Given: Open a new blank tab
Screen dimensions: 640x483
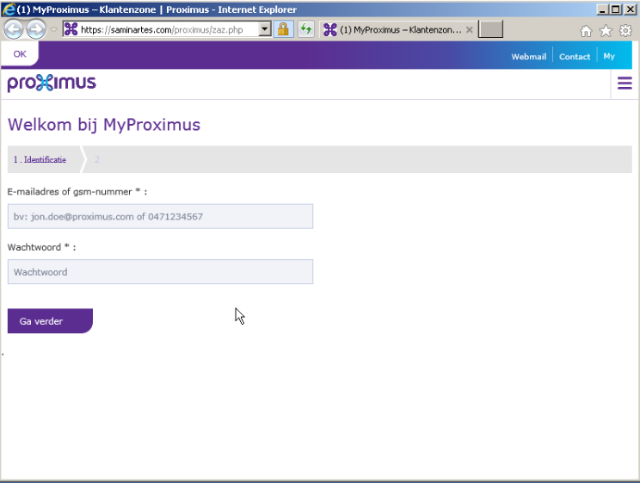Looking at the screenshot, I should [x=490, y=29].
